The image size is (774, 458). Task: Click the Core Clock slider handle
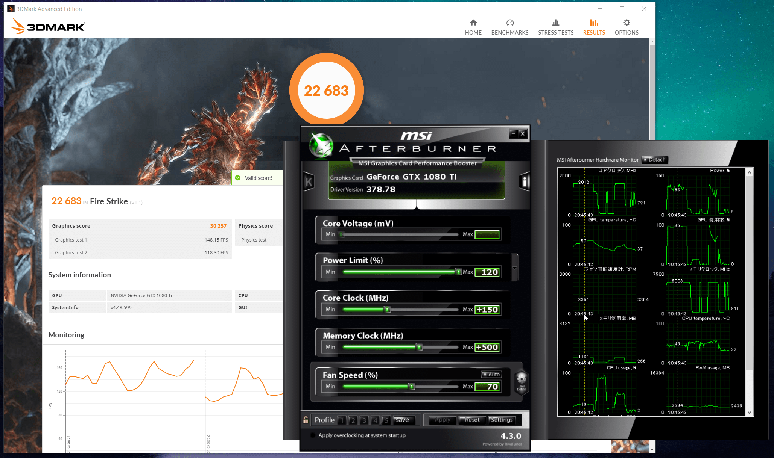[x=387, y=310]
